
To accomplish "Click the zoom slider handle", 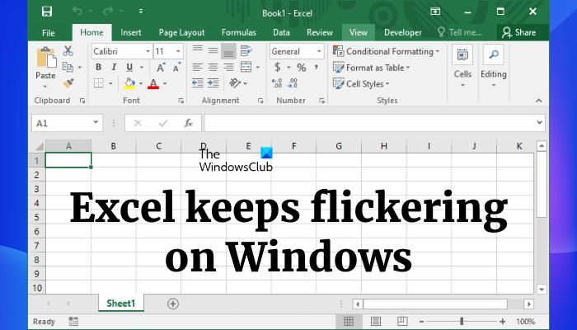I will coord(462,322).
